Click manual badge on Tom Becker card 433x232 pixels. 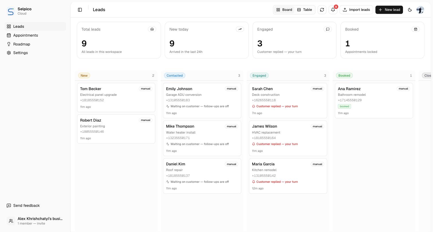pos(145,89)
